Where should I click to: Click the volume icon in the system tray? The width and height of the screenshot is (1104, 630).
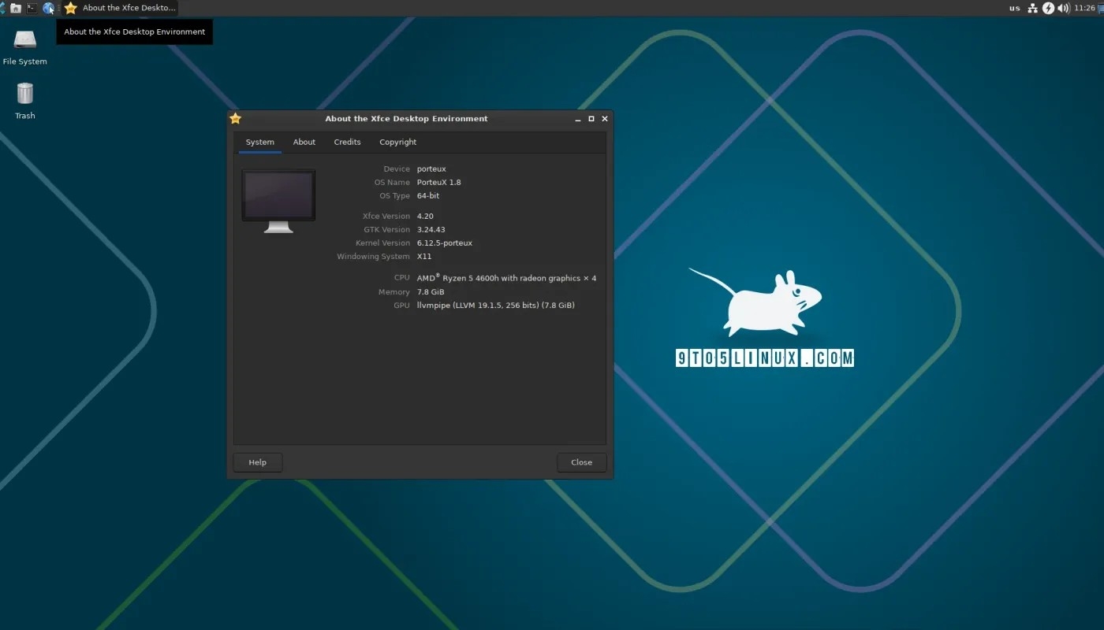tap(1063, 8)
